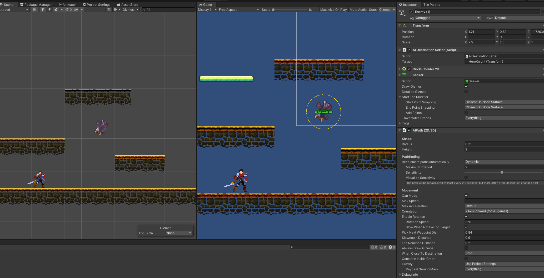This screenshot has height=278, width=544.
Task: Open Scene panel three-dot options menu
Action: [x=193, y=4]
